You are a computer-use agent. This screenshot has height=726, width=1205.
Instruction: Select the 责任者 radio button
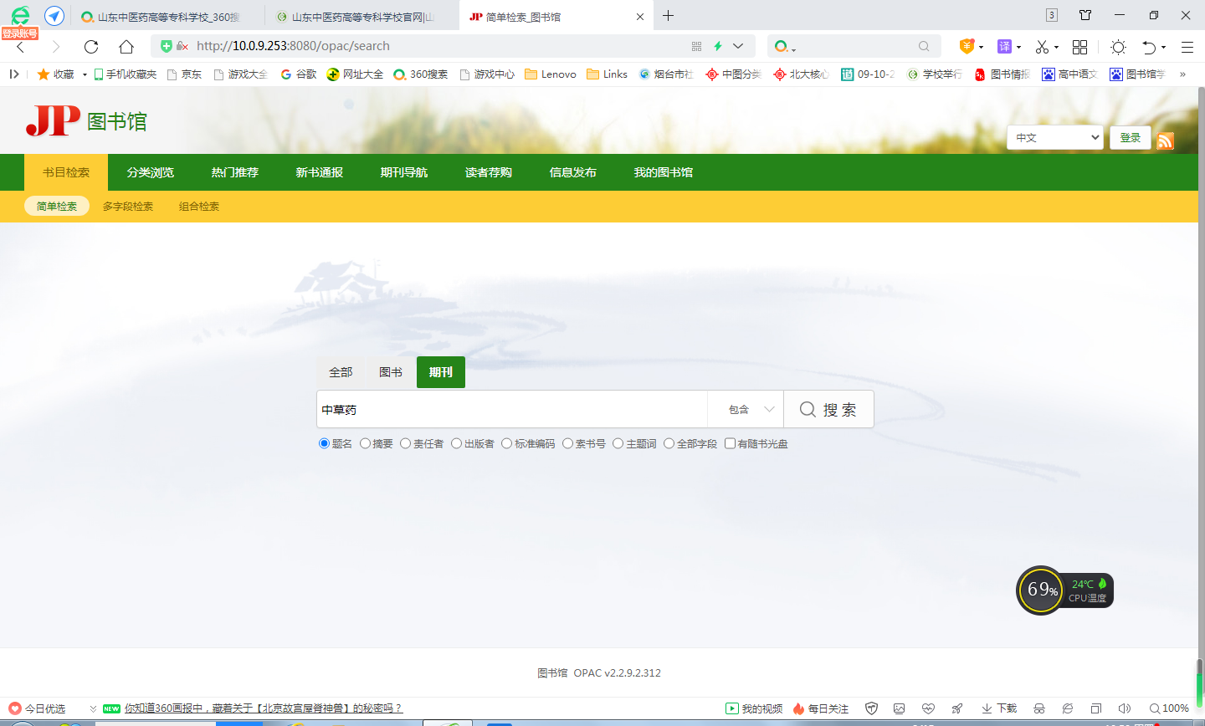406,443
